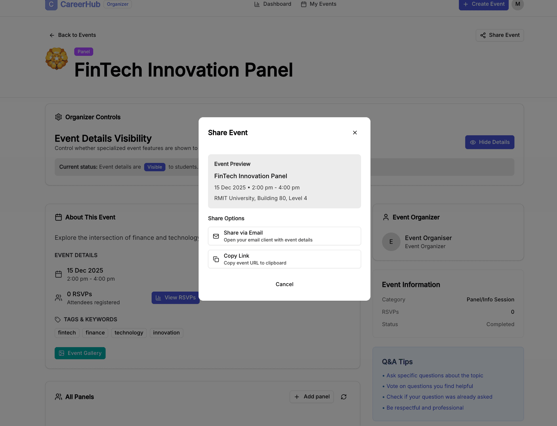Viewport: 557px width, 426px height.
Task: Click the Add panel button
Action: 312,397
